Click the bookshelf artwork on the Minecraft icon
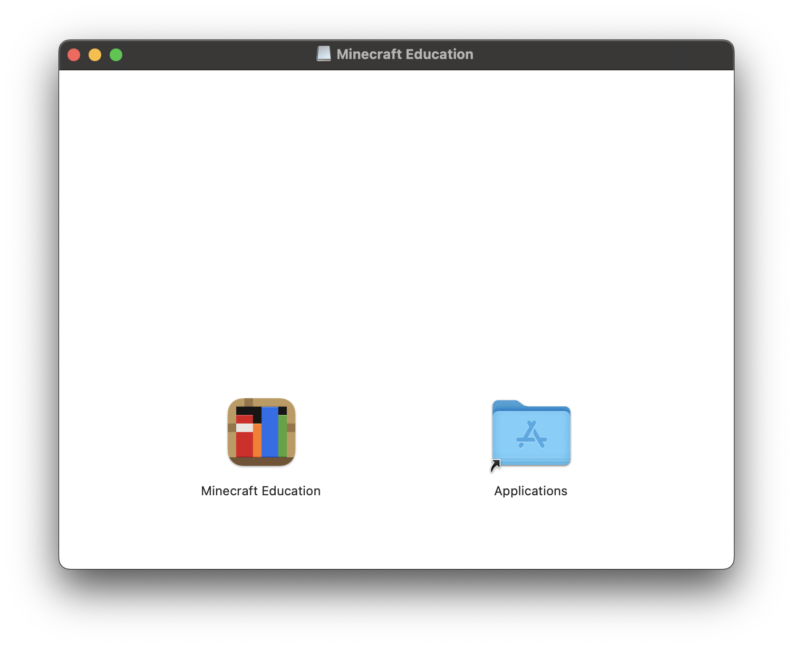Viewport: 793px width, 647px height. tap(260, 432)
